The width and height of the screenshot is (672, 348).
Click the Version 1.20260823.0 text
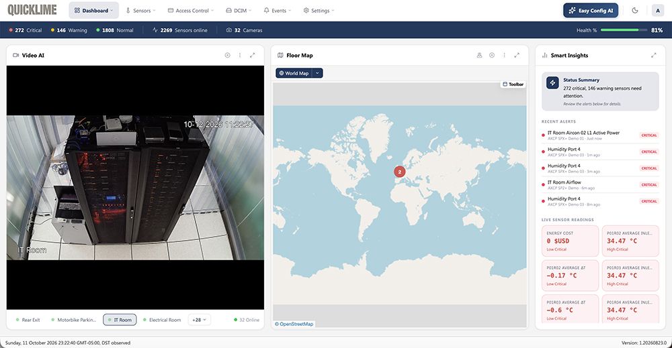click(x=644, y=343)
